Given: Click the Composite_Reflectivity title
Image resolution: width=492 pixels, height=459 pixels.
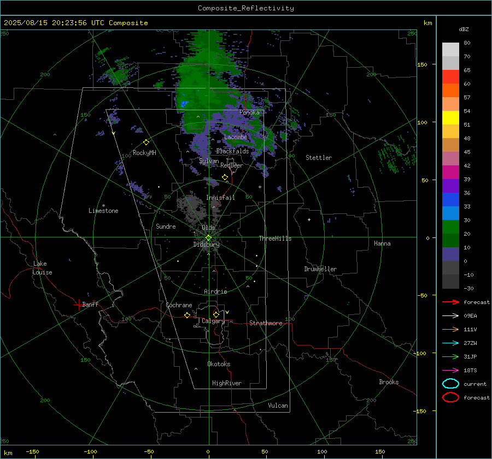Looking at the screenshot, I should 246,8.
